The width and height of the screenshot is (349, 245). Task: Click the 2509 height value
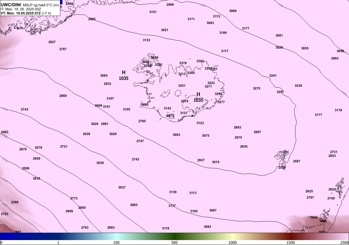26,168
